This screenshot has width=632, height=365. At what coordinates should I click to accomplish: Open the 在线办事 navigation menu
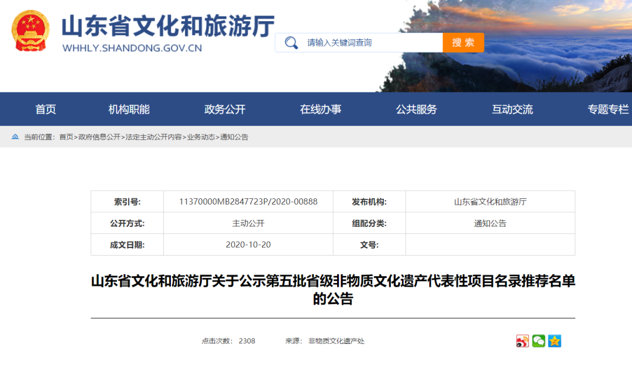pyautogui.click(x=321, y=109)
